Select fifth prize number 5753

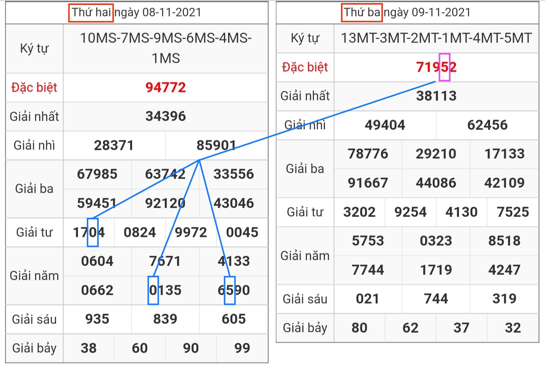tap(368, 241)
